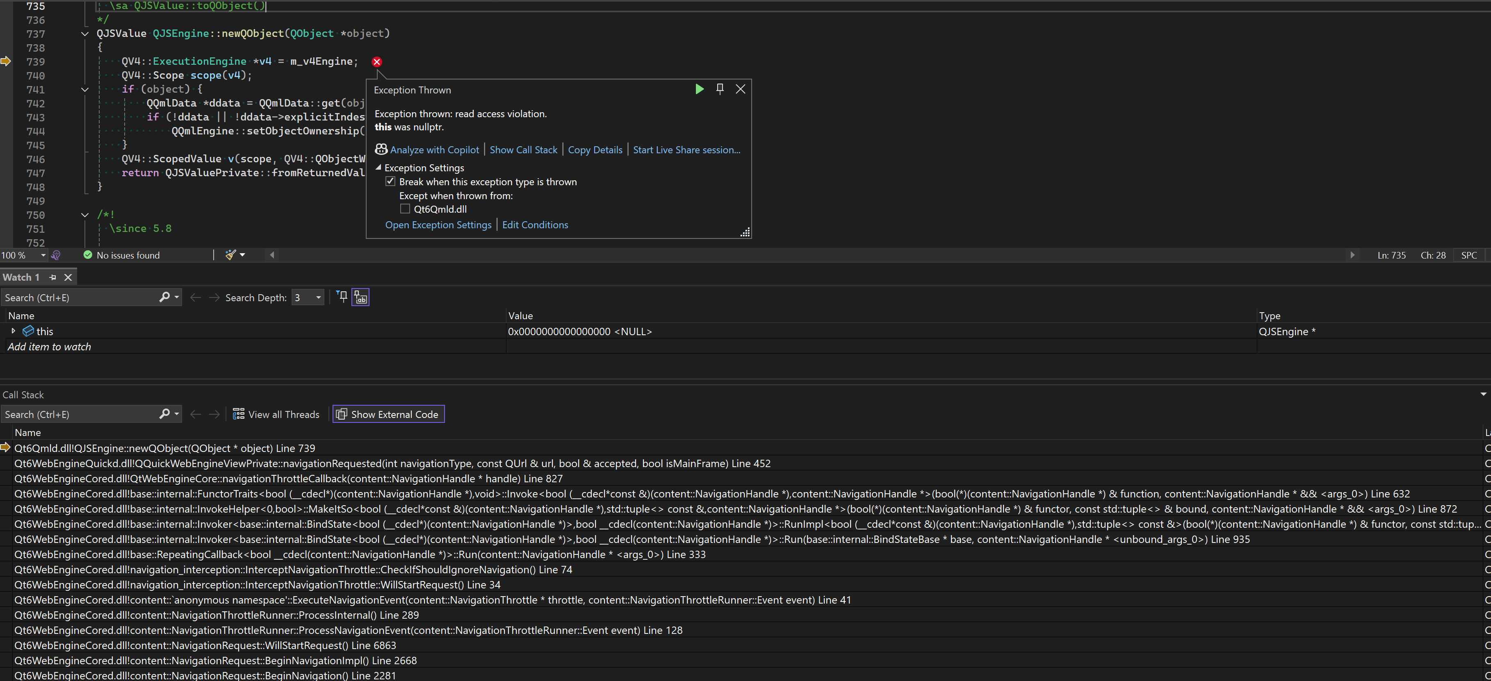The width and height of the screenshot is (1491, 681).
Task: Click the Copilot icon beside Analyze with Copilot
Action: [381, 149]
